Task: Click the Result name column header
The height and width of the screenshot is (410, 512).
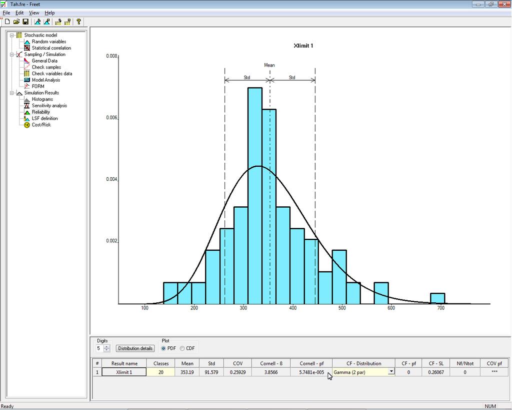Action: click(124, 363)
